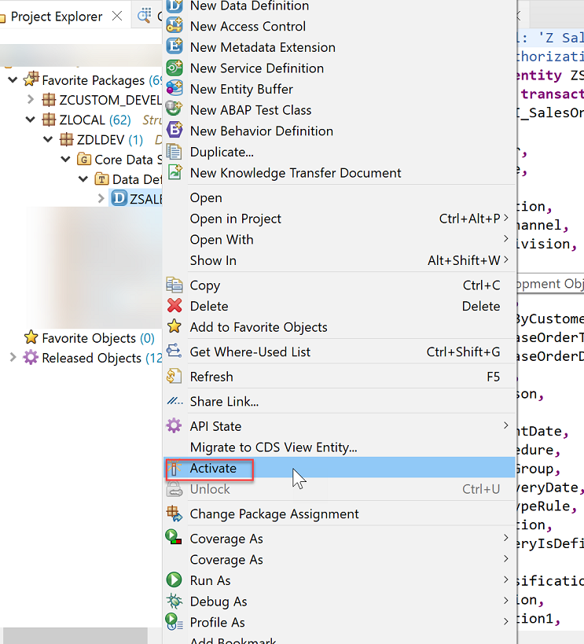The width and height of the screenshot is (584, 644).
Task: Click the New Service Definition icon
Action: click(x=174, y=68)
